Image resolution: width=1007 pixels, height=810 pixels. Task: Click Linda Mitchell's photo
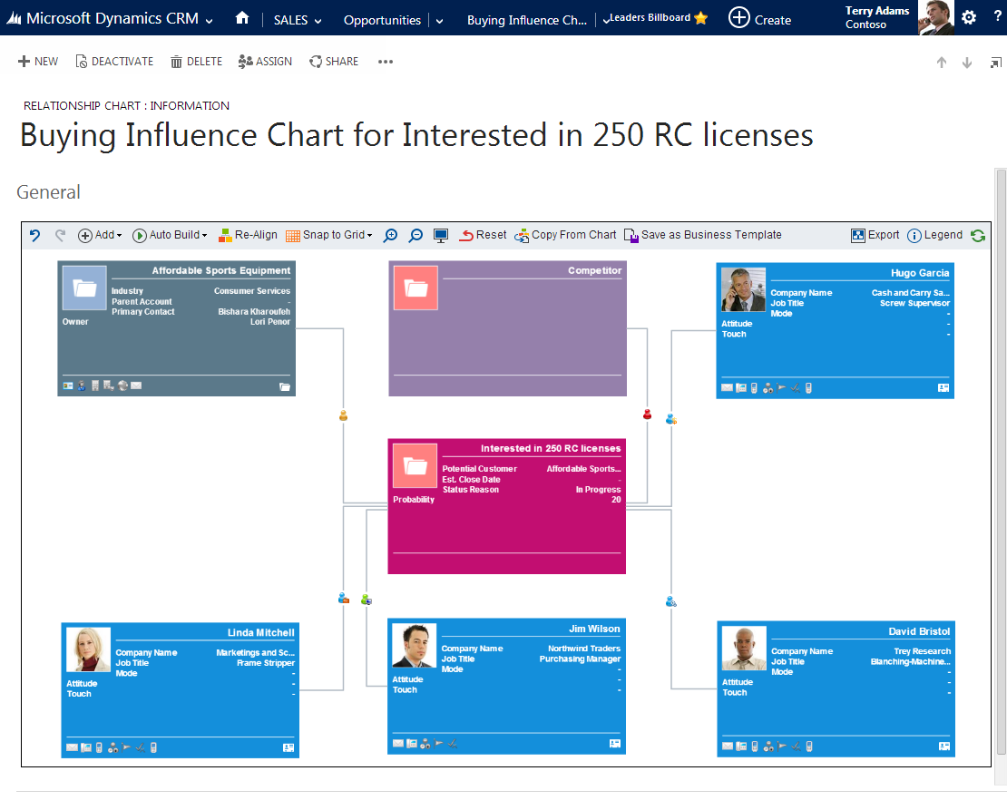tap(89, 649)
